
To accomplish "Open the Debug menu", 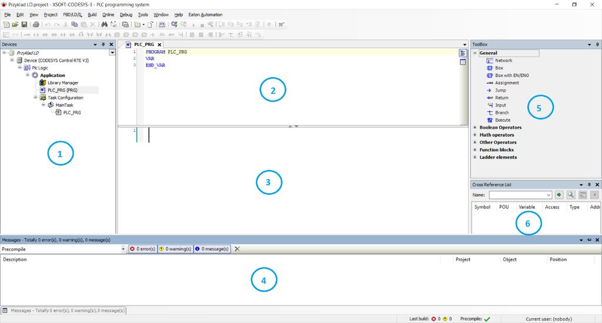I will click(126, 15).
